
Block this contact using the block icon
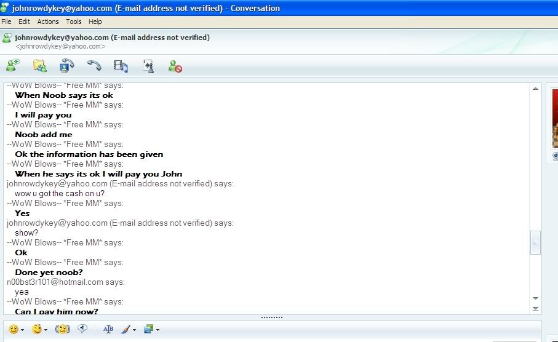tap(175, 66)
